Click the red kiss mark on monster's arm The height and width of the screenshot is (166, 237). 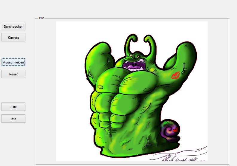coord(175,76)
